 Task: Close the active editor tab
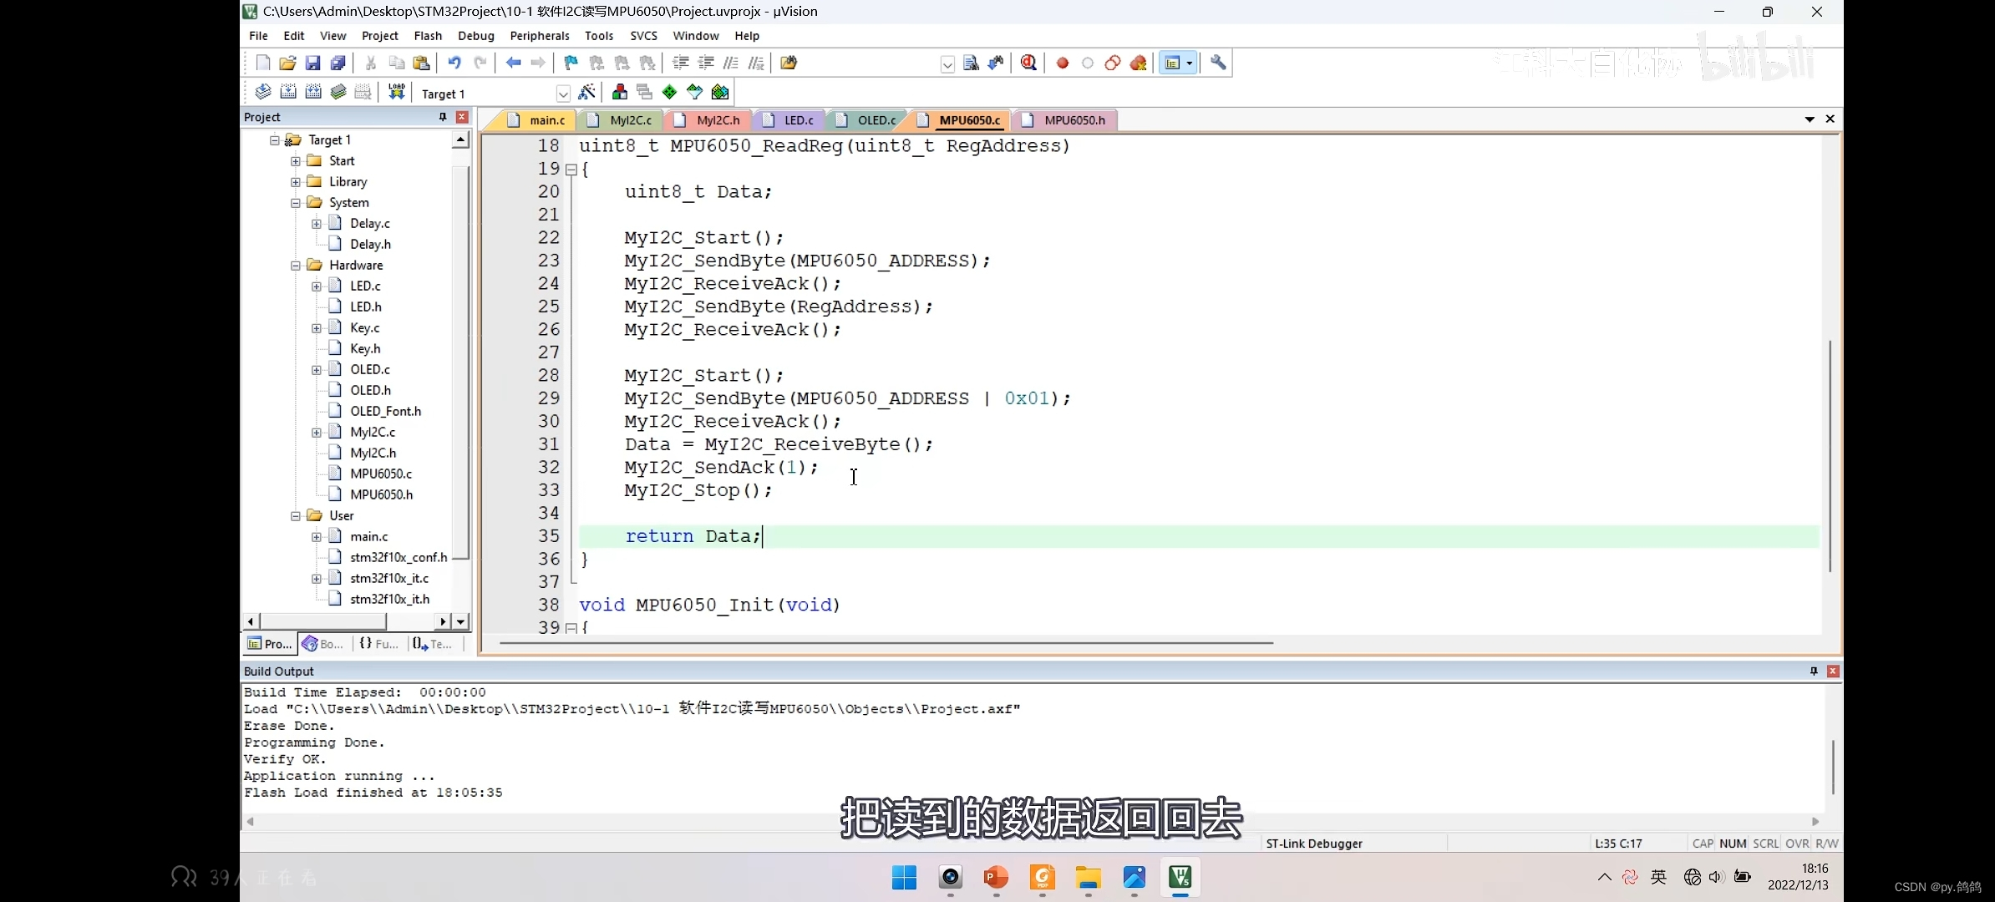[x=1830, y=119]
